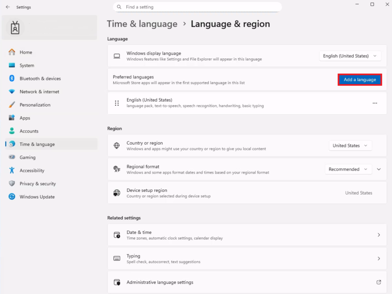Click the Bluetooth icon in sidebar
392x294 pixels.
coord(12,78)
